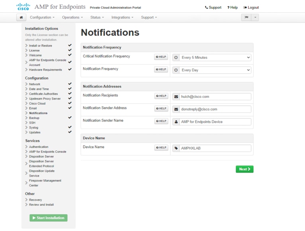
Task: Click the Cisco logo
Action: (x=23, y=7)
